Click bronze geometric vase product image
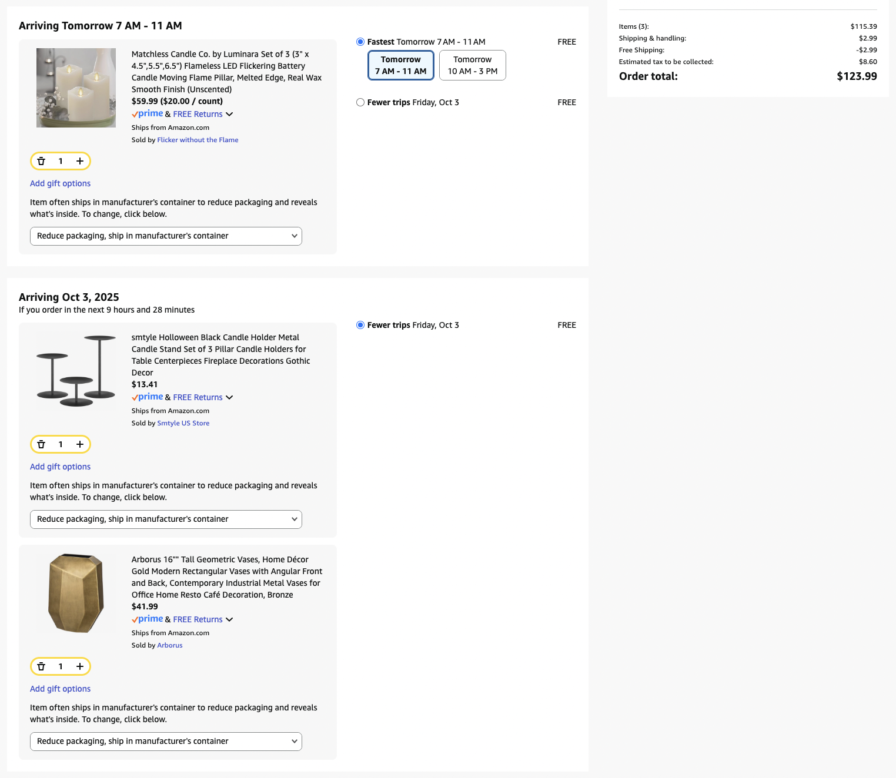This screenshot has height=778, width=896. click(76, 593)
